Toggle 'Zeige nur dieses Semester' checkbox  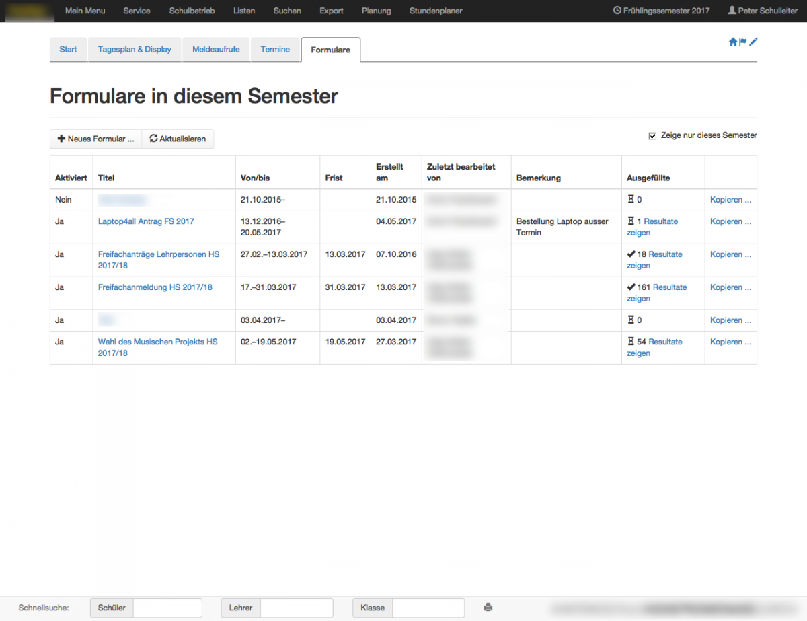[652, 136]
